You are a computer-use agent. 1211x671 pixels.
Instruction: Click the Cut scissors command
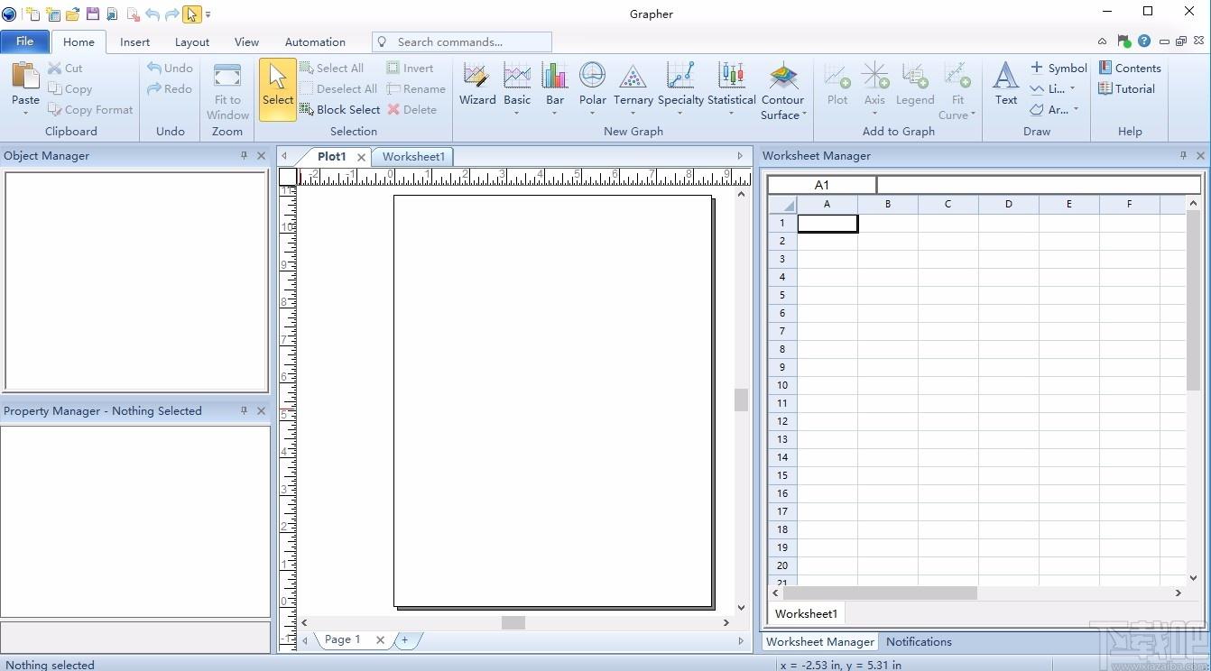(x=65, y=68)
